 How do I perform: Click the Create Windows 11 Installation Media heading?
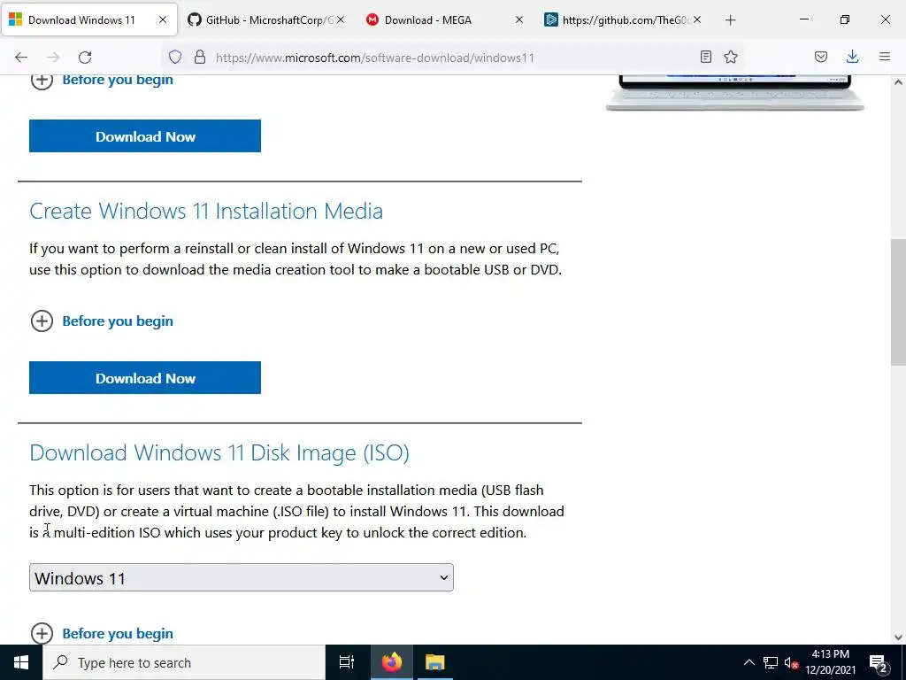pyautogui.click(x=206, y=211)
